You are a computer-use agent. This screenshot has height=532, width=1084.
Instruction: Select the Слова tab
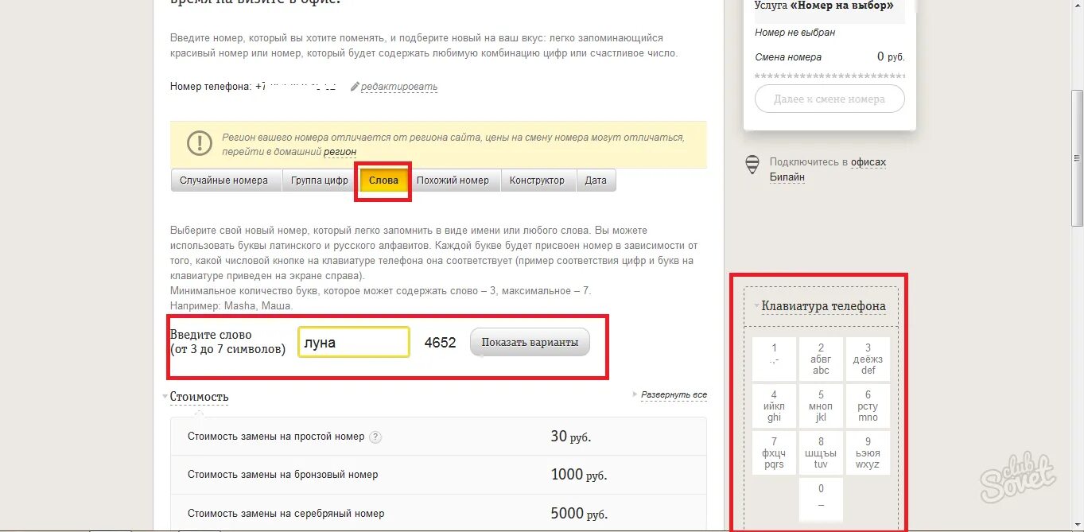tap(383, 181)
